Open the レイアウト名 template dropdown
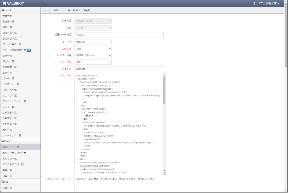The height and width of the screenshot is (193, 288). [93, 56]
